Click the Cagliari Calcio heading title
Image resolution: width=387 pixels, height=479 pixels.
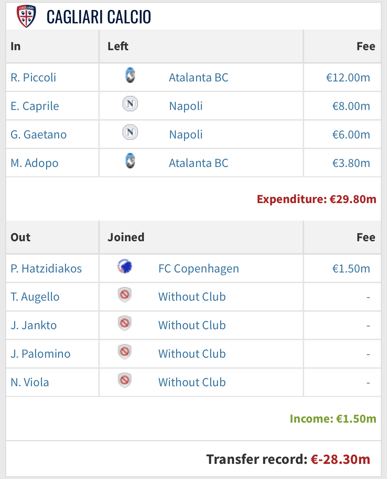point(99,17)
